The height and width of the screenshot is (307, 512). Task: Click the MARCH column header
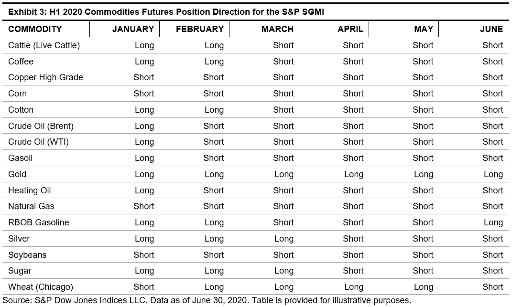coord(277,29)
